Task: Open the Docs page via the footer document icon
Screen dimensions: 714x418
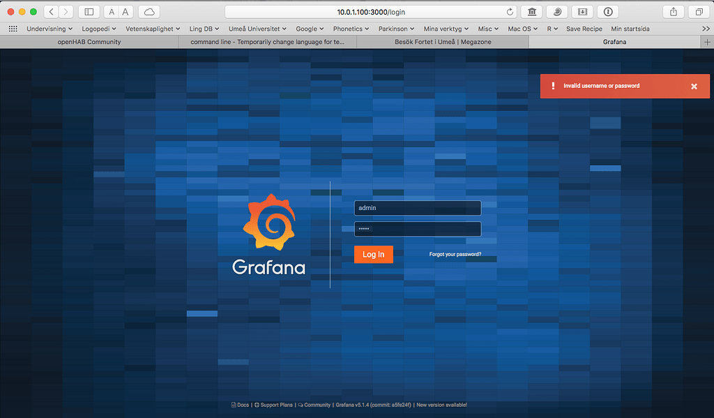Action: click(234, 405)
